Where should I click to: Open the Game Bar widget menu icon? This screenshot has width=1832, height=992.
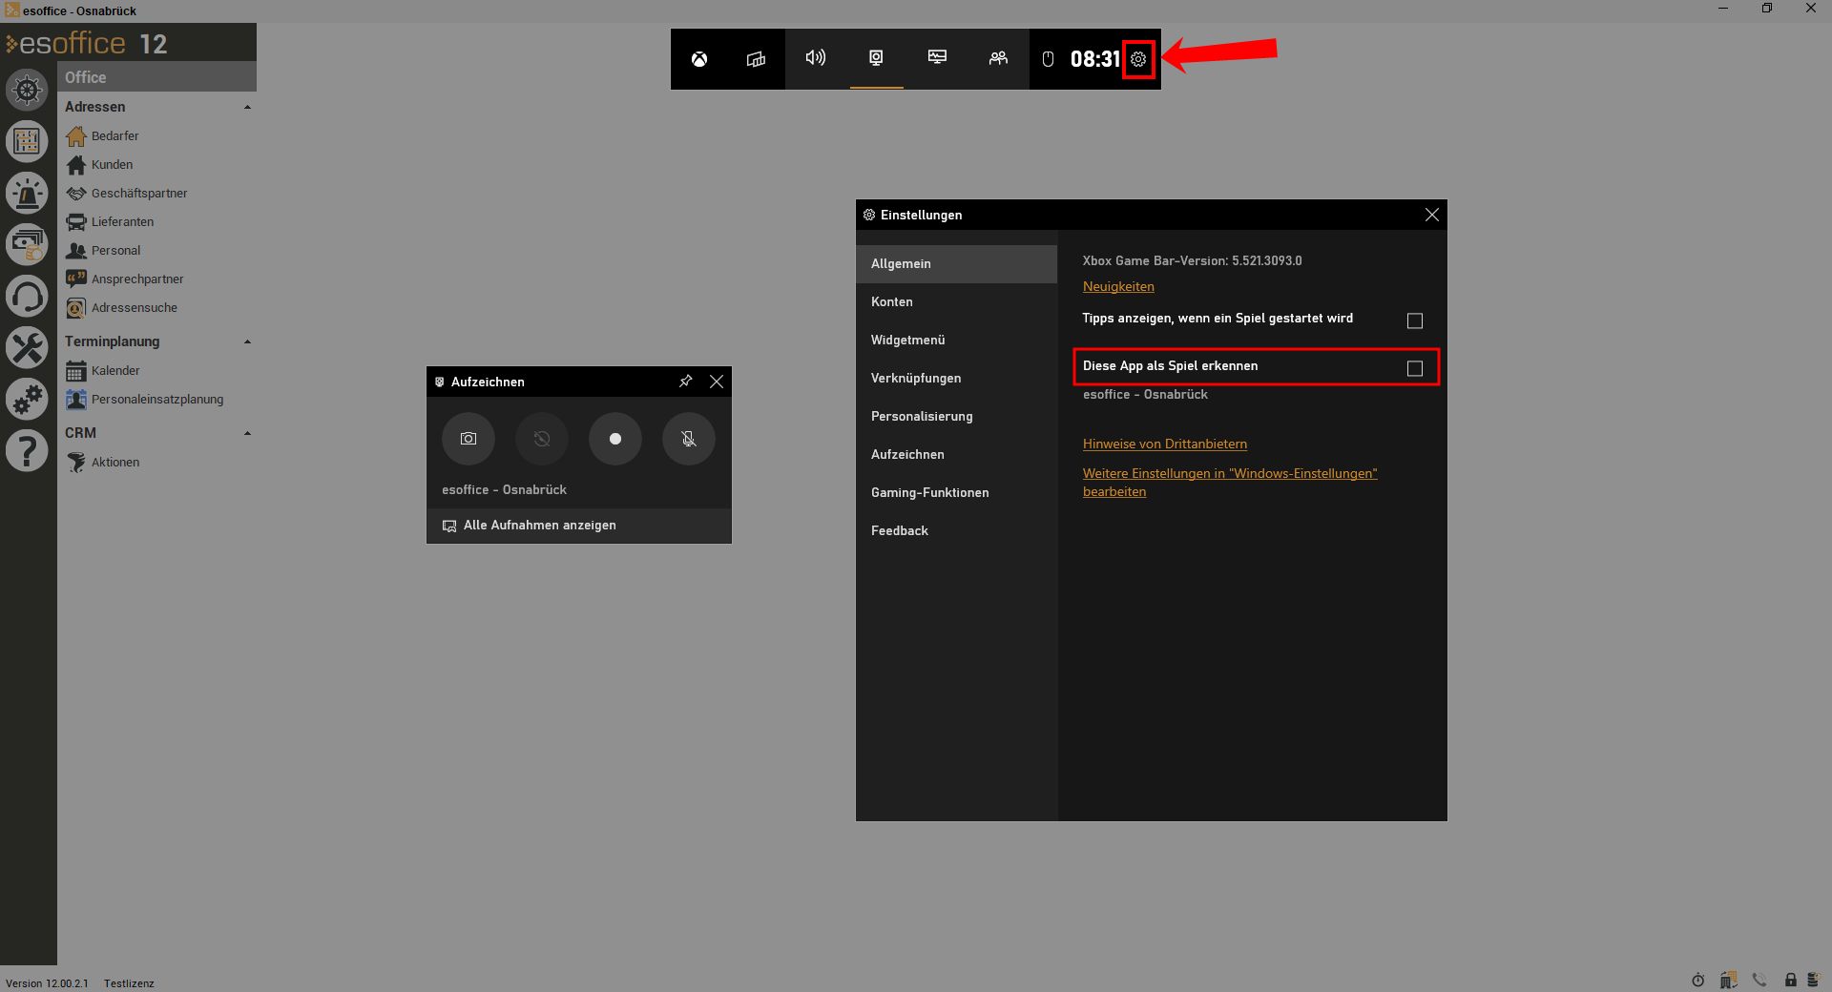(756, 59)
